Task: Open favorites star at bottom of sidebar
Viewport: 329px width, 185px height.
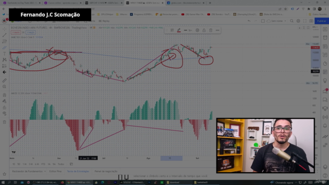Action: coord(5,174)
